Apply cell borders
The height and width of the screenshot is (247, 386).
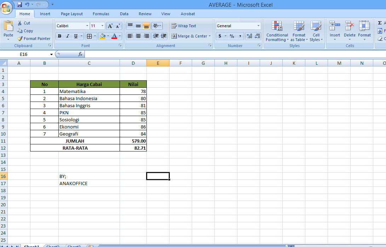(x=89, y=36)
